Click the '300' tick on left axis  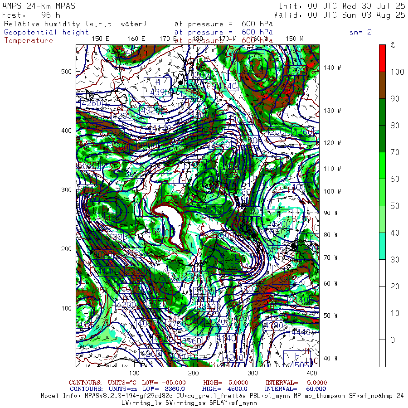point(66,190)
